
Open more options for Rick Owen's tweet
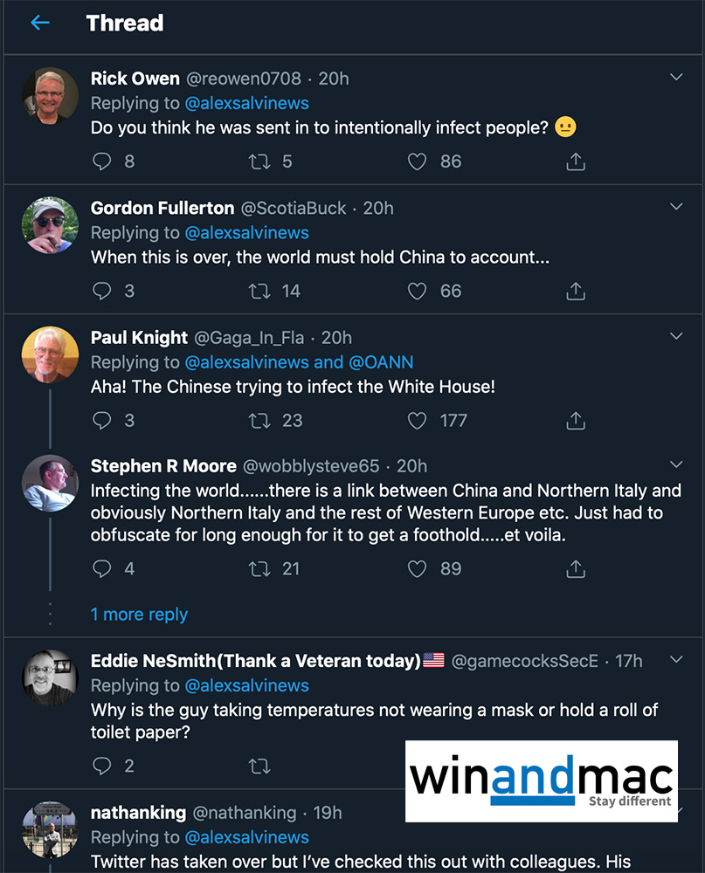pos(676,78)
